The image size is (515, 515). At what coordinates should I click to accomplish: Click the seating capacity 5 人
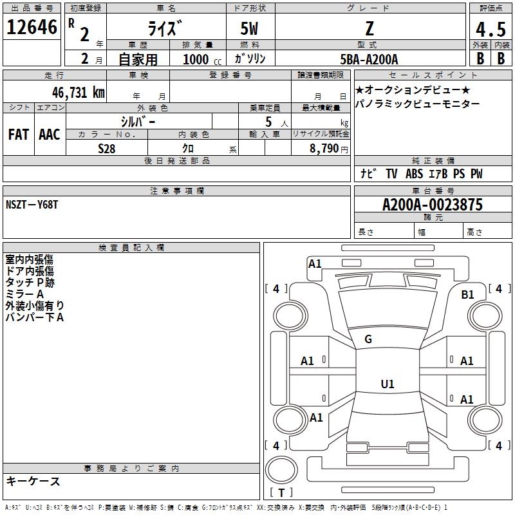point(277,122)
